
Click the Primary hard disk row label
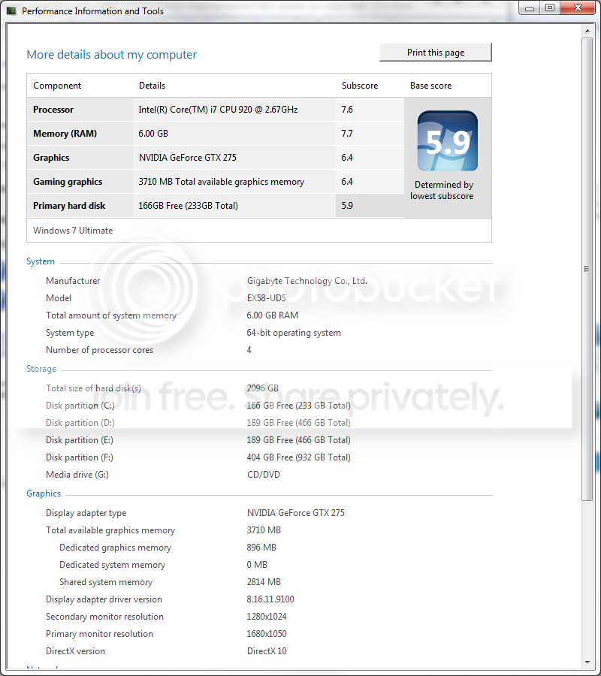(69, 206)
